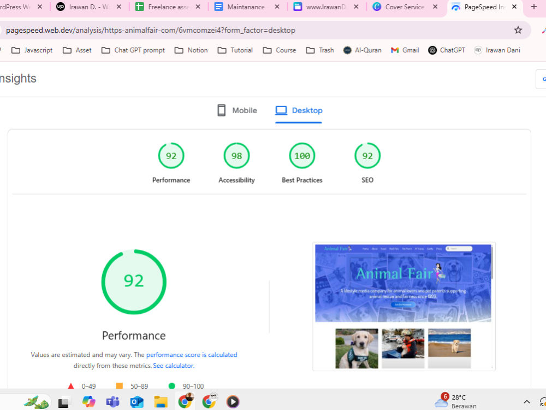
Task: Open the 'See calculator' link
Action: pos(173,366)
